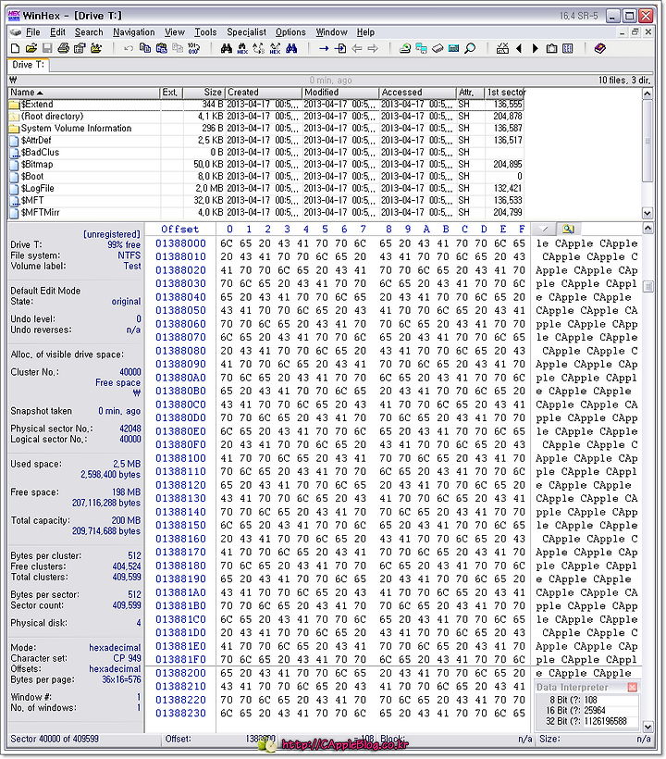
Task: Sort by the Size column header
Action: tap(203, 93)
